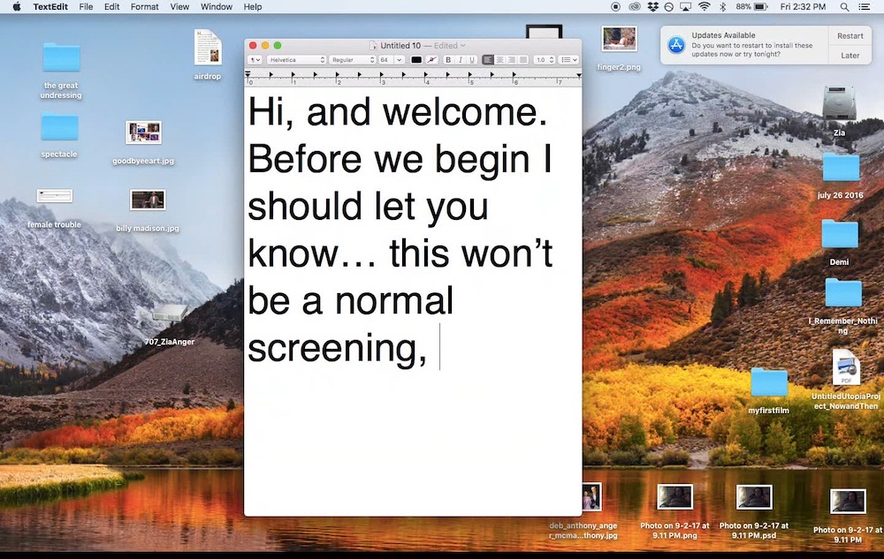The height and width of the screenshot is (559, 884).
Task: Justify the text alignment
Action: (x=523, y=60)
